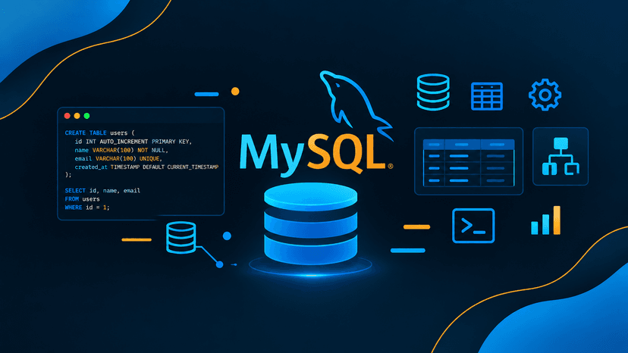The width and height of the screenshot is (628, 353).
Task: Open the terminal prompt icon
Action: (x=473, y=226)
